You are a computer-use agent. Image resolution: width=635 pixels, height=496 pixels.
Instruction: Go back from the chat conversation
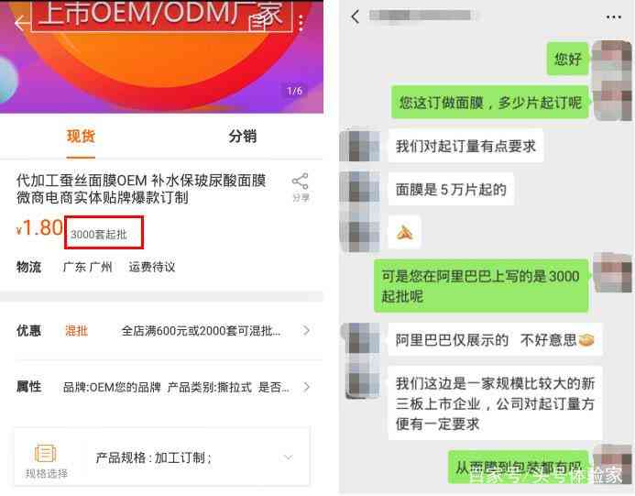[x=356, y=17]
